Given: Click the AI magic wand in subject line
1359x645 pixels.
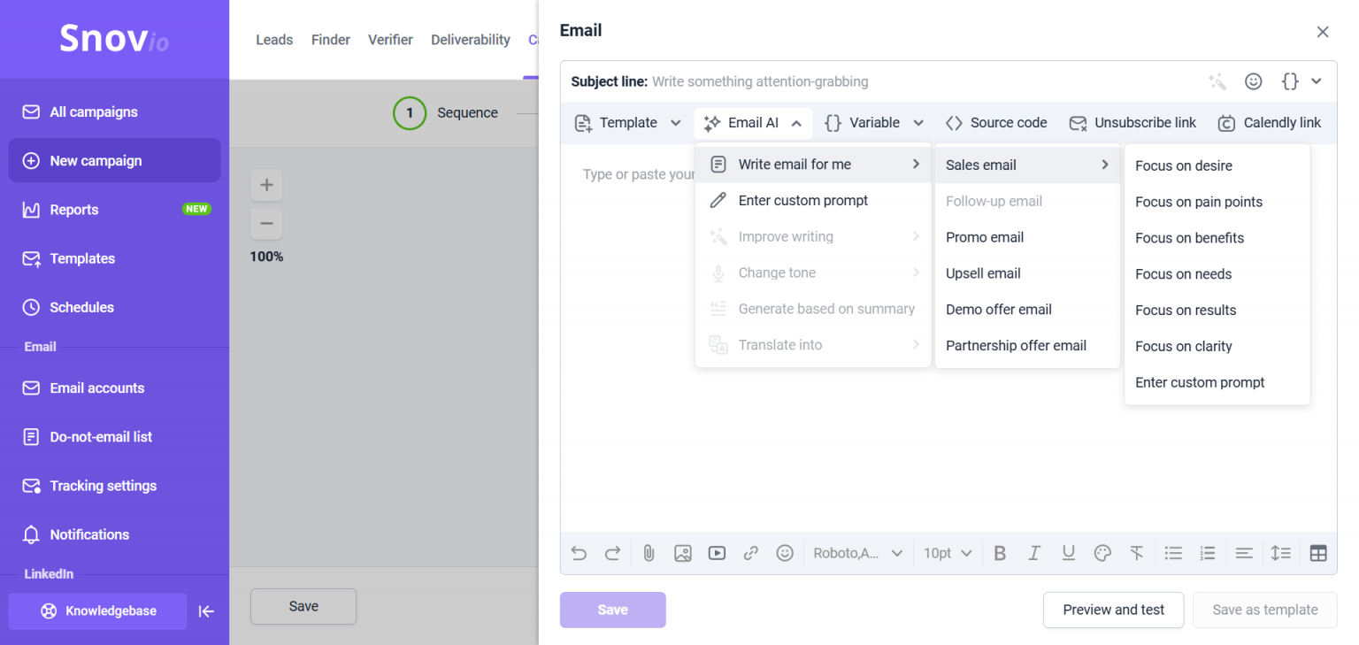Looking at the screenshot, I should (x=1217, y=81).
